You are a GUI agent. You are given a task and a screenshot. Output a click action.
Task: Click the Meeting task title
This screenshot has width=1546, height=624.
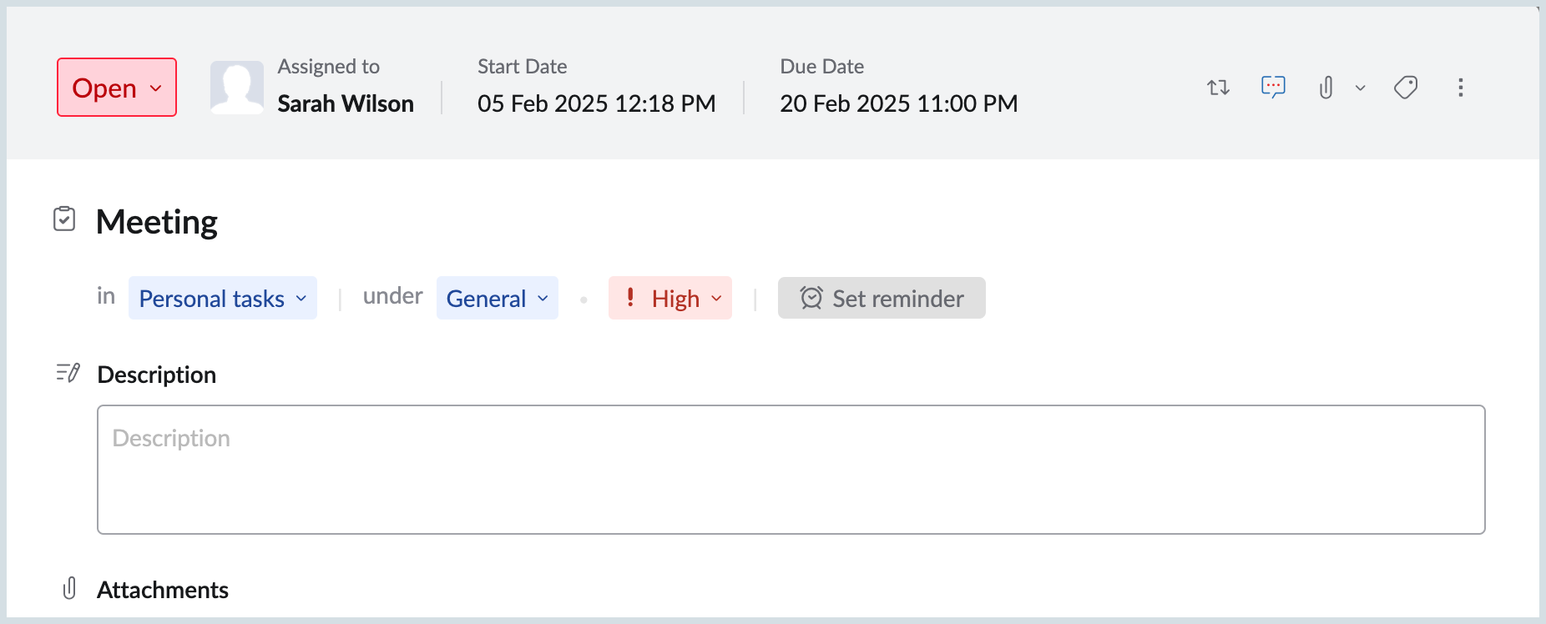(x=157, y=222)
